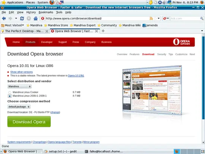Open the Jamendo bookmark
The height and width of the screenshot is (154, 205).
(150, 25)
